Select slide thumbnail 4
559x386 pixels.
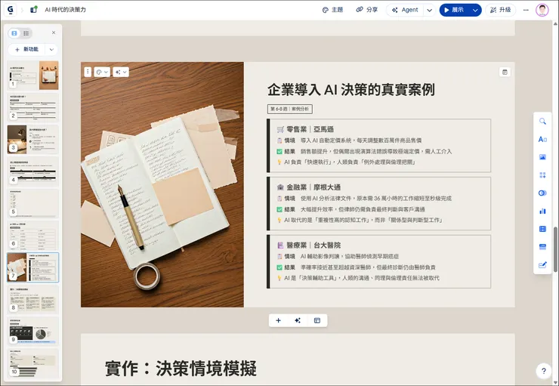click(x=32, y=171)
